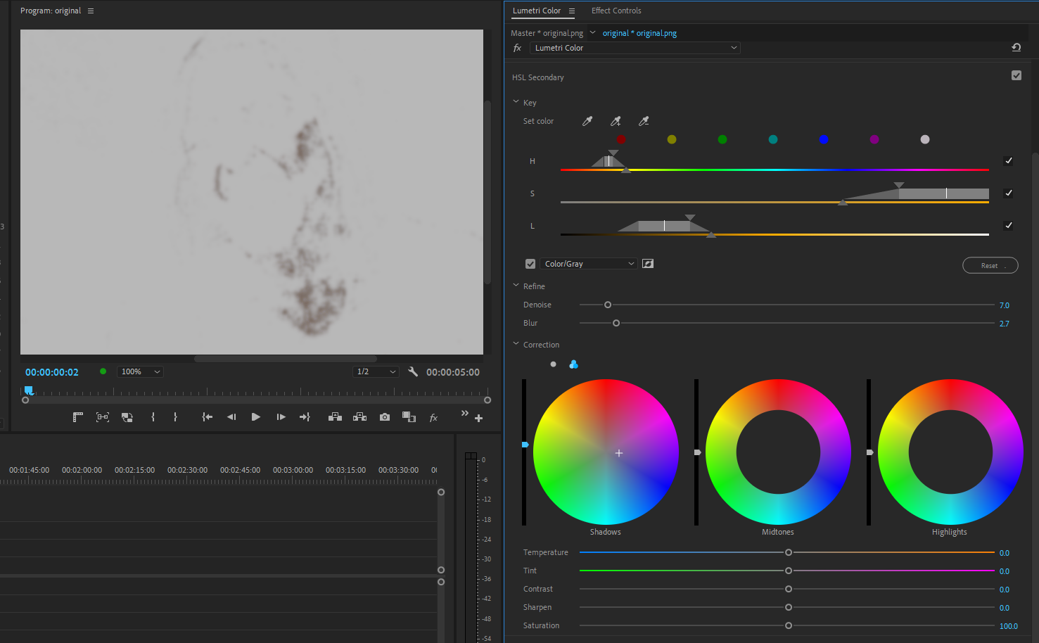Screen dimensions: 1039x643
Task: Click Mark In bracket icon
Action: pyautogui.click(x=153, y=417)
